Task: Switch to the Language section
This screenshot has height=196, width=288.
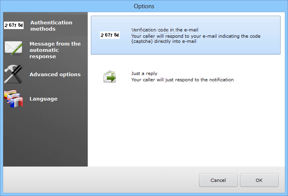Action: [45, 99]
